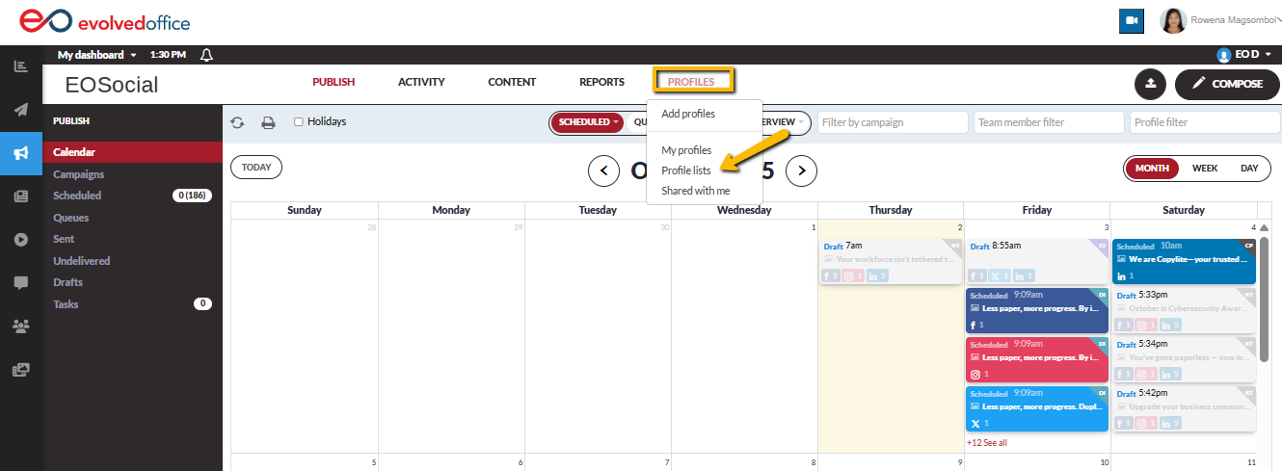Open the Content tab
1282x471 pixels.
512,82
